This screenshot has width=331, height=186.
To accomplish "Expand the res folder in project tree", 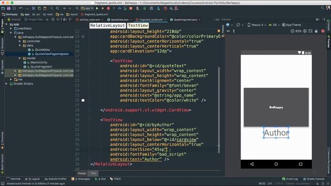I will pos(11,80).
